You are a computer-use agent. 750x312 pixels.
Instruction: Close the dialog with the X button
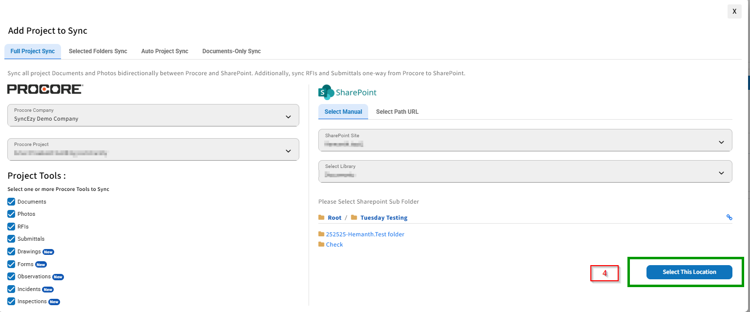click(734, 11)
